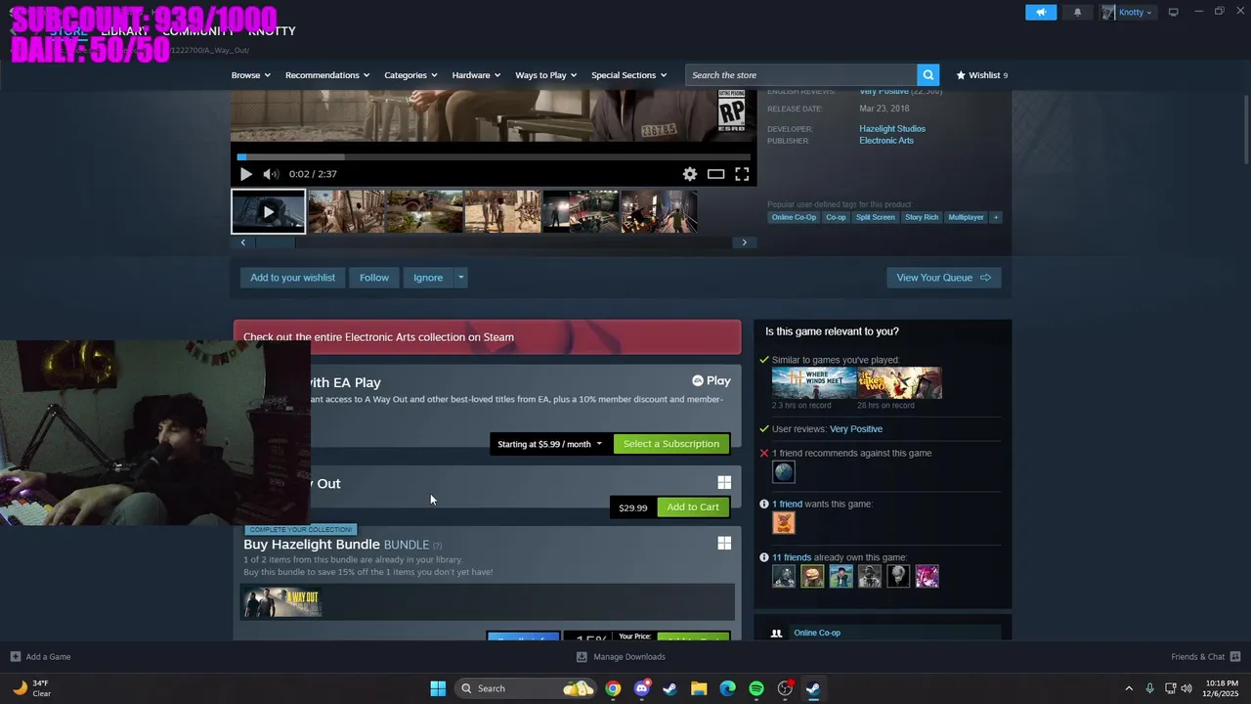
Task: Click the Very Positive user reviews link
Action: [855, 429]
